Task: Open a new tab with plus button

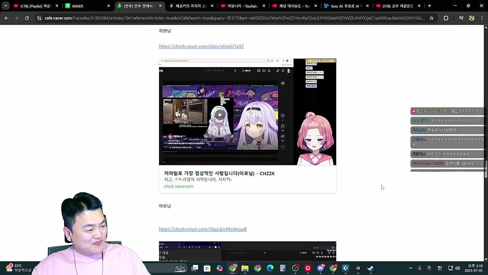Action: (x=429, y=6)
